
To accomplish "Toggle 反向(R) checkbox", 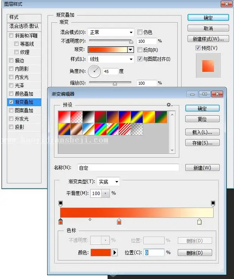I will click(x=140, y=50).
